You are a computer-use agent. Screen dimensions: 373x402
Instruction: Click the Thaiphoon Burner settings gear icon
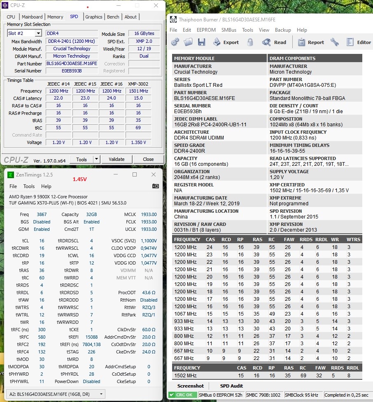point(175,42)
